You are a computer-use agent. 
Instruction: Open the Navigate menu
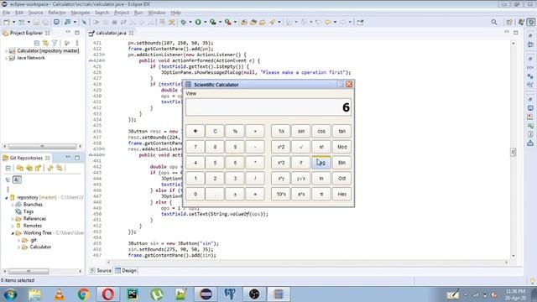point(81,13)
